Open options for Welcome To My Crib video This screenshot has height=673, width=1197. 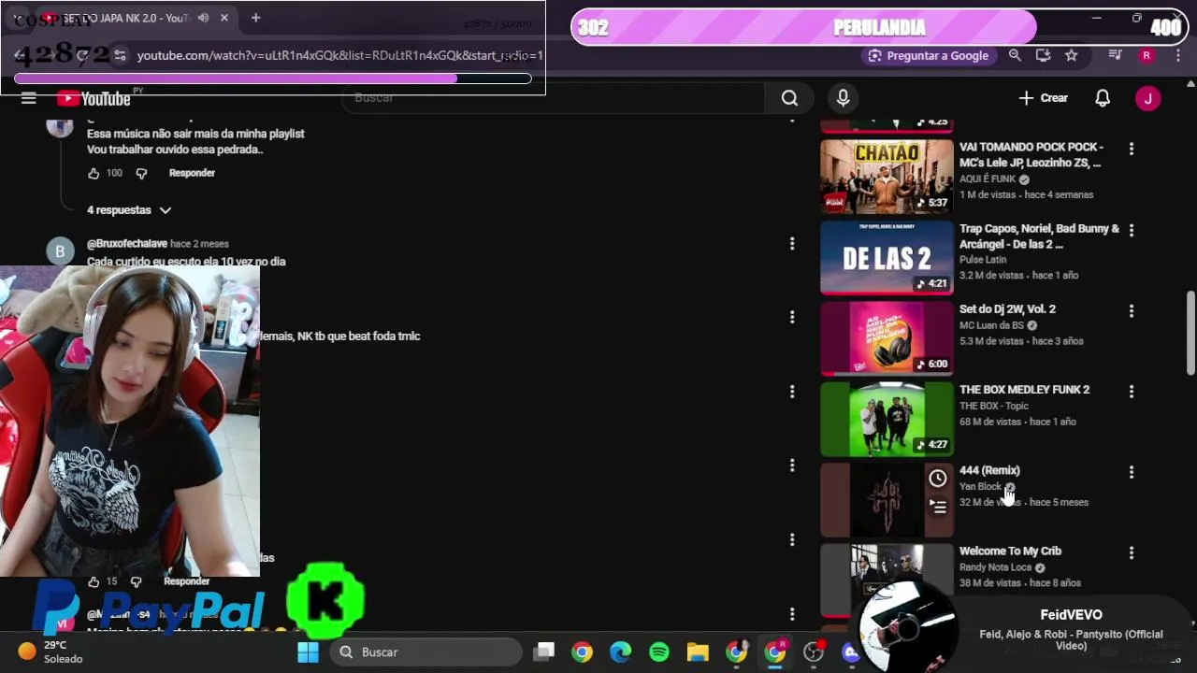(1131, 552)
